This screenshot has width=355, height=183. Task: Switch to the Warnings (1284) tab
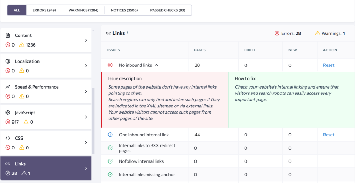tap(84, 10)
